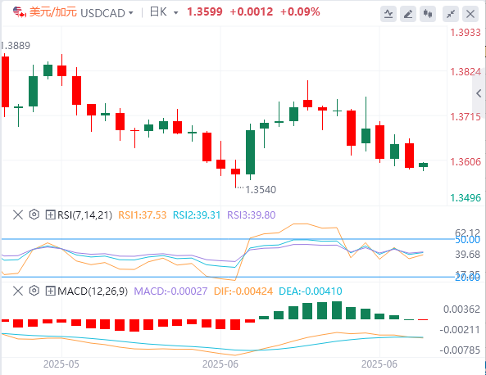Toggle RSI panel plus box
This screenshot has width=486, height=375.
pyautogui.click(x=50, y=215)
